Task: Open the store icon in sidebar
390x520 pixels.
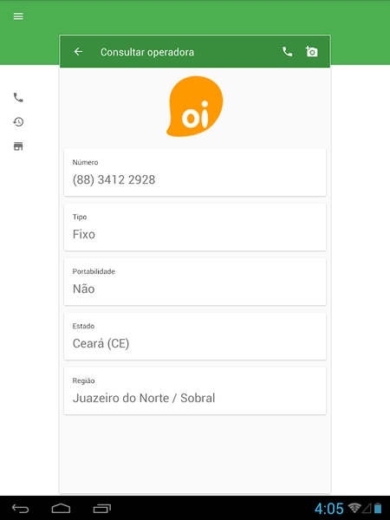Action: (x=18, y=146)
